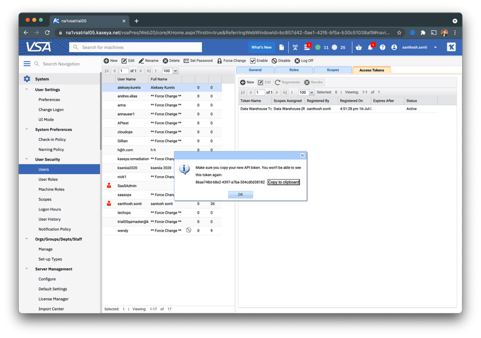481x338 pixels.
Task: Open the document icon in header
Action: [282, 47]
